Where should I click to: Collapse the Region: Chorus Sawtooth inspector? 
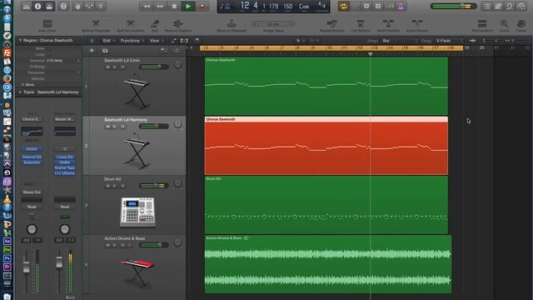20,40
